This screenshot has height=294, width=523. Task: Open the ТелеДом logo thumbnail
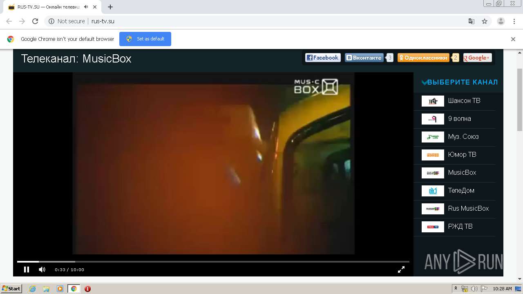point(433,191)
